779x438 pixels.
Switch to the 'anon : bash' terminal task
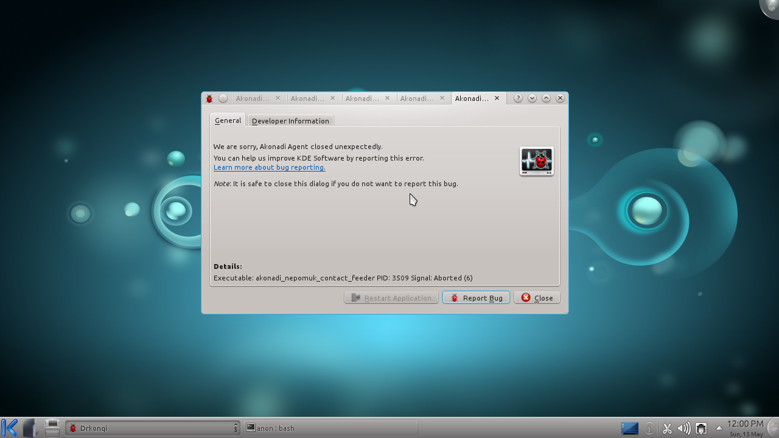click(x=330, y=428)
